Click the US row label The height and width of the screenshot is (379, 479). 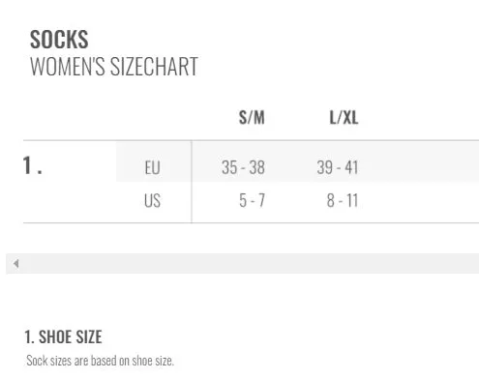coord(152,201)
